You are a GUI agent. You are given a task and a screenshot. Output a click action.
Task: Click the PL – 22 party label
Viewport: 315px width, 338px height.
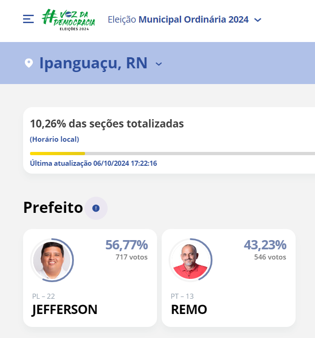tap(43, 296)
